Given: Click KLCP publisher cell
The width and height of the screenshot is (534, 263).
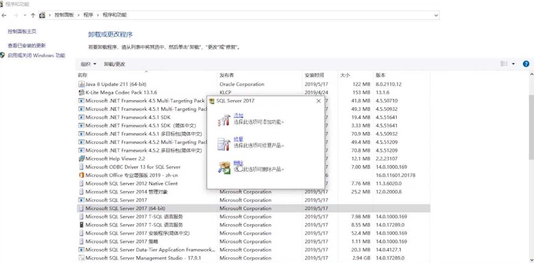Looking at the screenshot, I should pyautogui.click(x=225, y=92).
